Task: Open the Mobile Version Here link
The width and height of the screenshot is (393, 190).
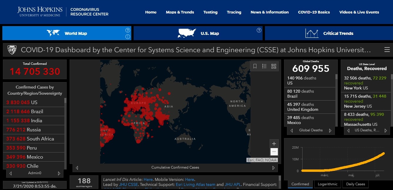Action: tap(189, 179)
